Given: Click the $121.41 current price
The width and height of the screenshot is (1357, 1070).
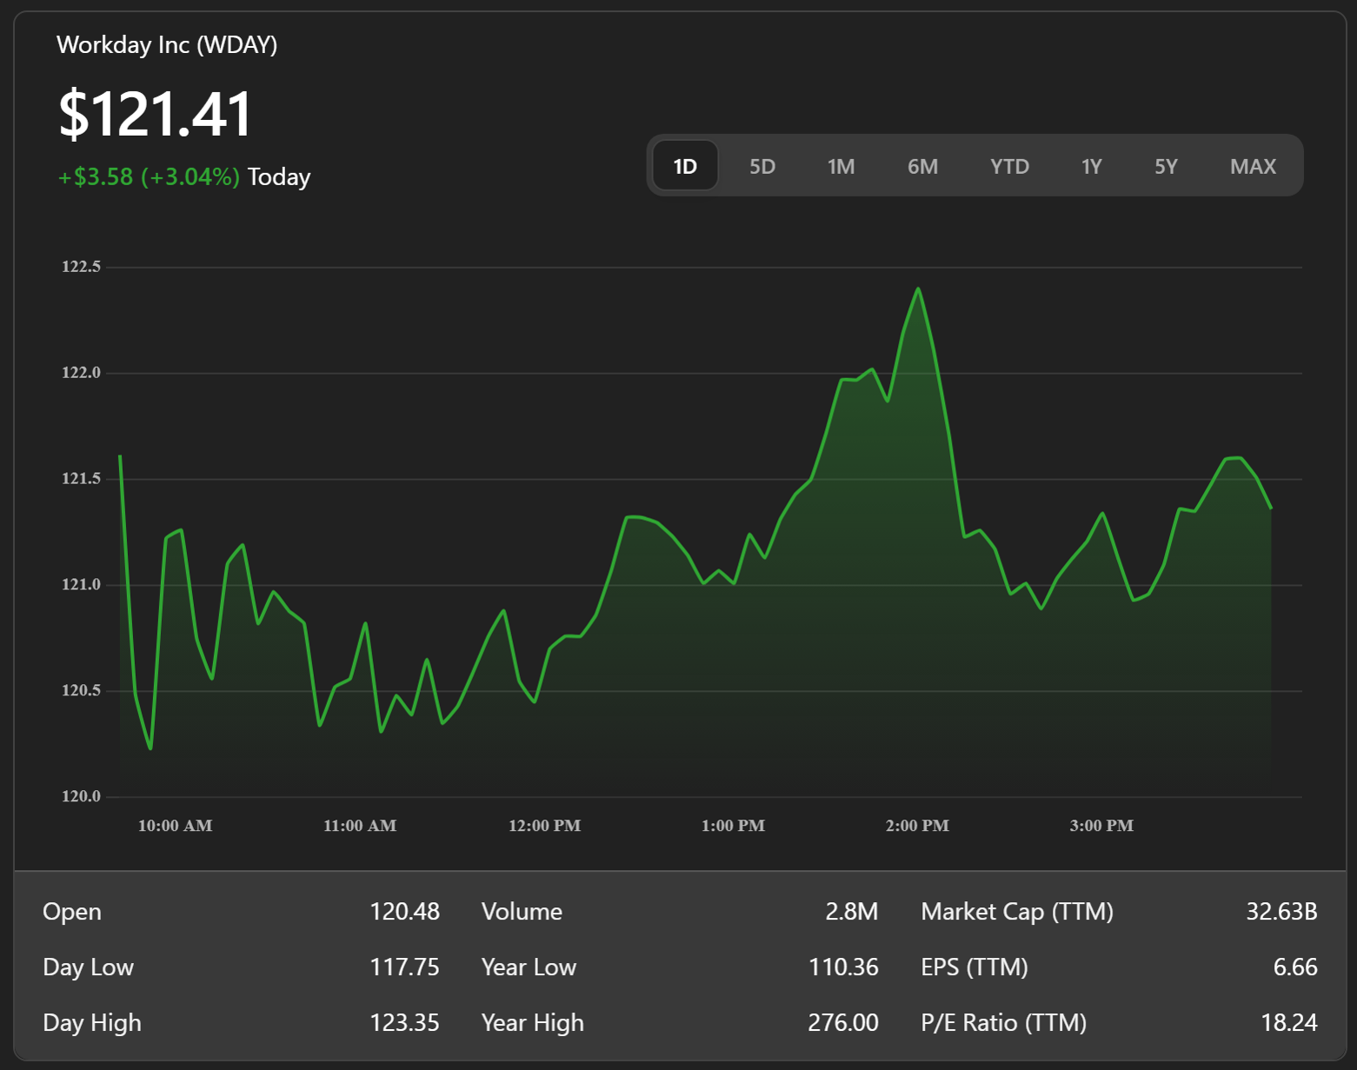Looking at the screenshot, I should coord(156,114).
